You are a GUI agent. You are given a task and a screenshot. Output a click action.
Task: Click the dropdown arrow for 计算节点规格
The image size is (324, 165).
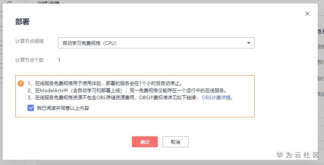[x=249, y=43]
